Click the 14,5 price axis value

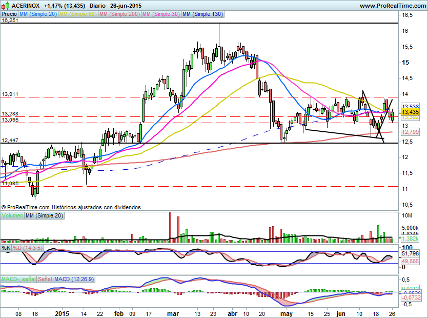[x=407, y=78]
